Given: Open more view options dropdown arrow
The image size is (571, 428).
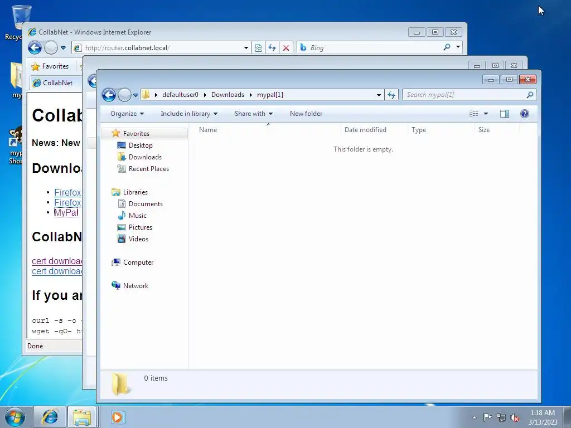Looking at the screenshot, I should pos(486,114).
